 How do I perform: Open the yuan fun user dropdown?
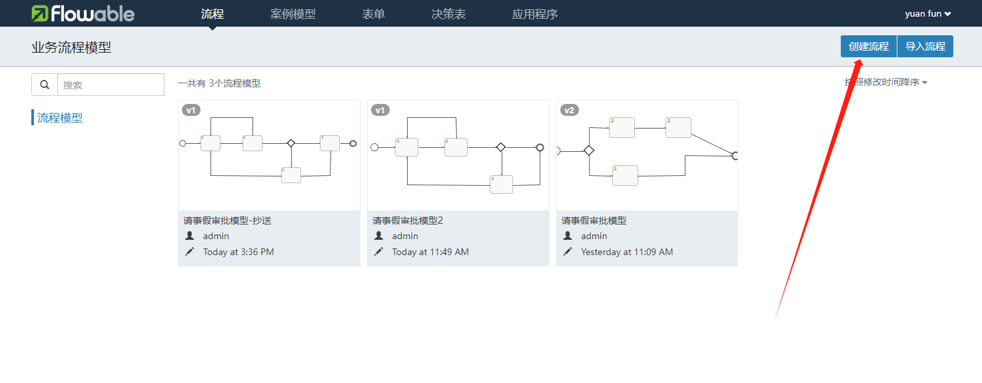(927, 13)
